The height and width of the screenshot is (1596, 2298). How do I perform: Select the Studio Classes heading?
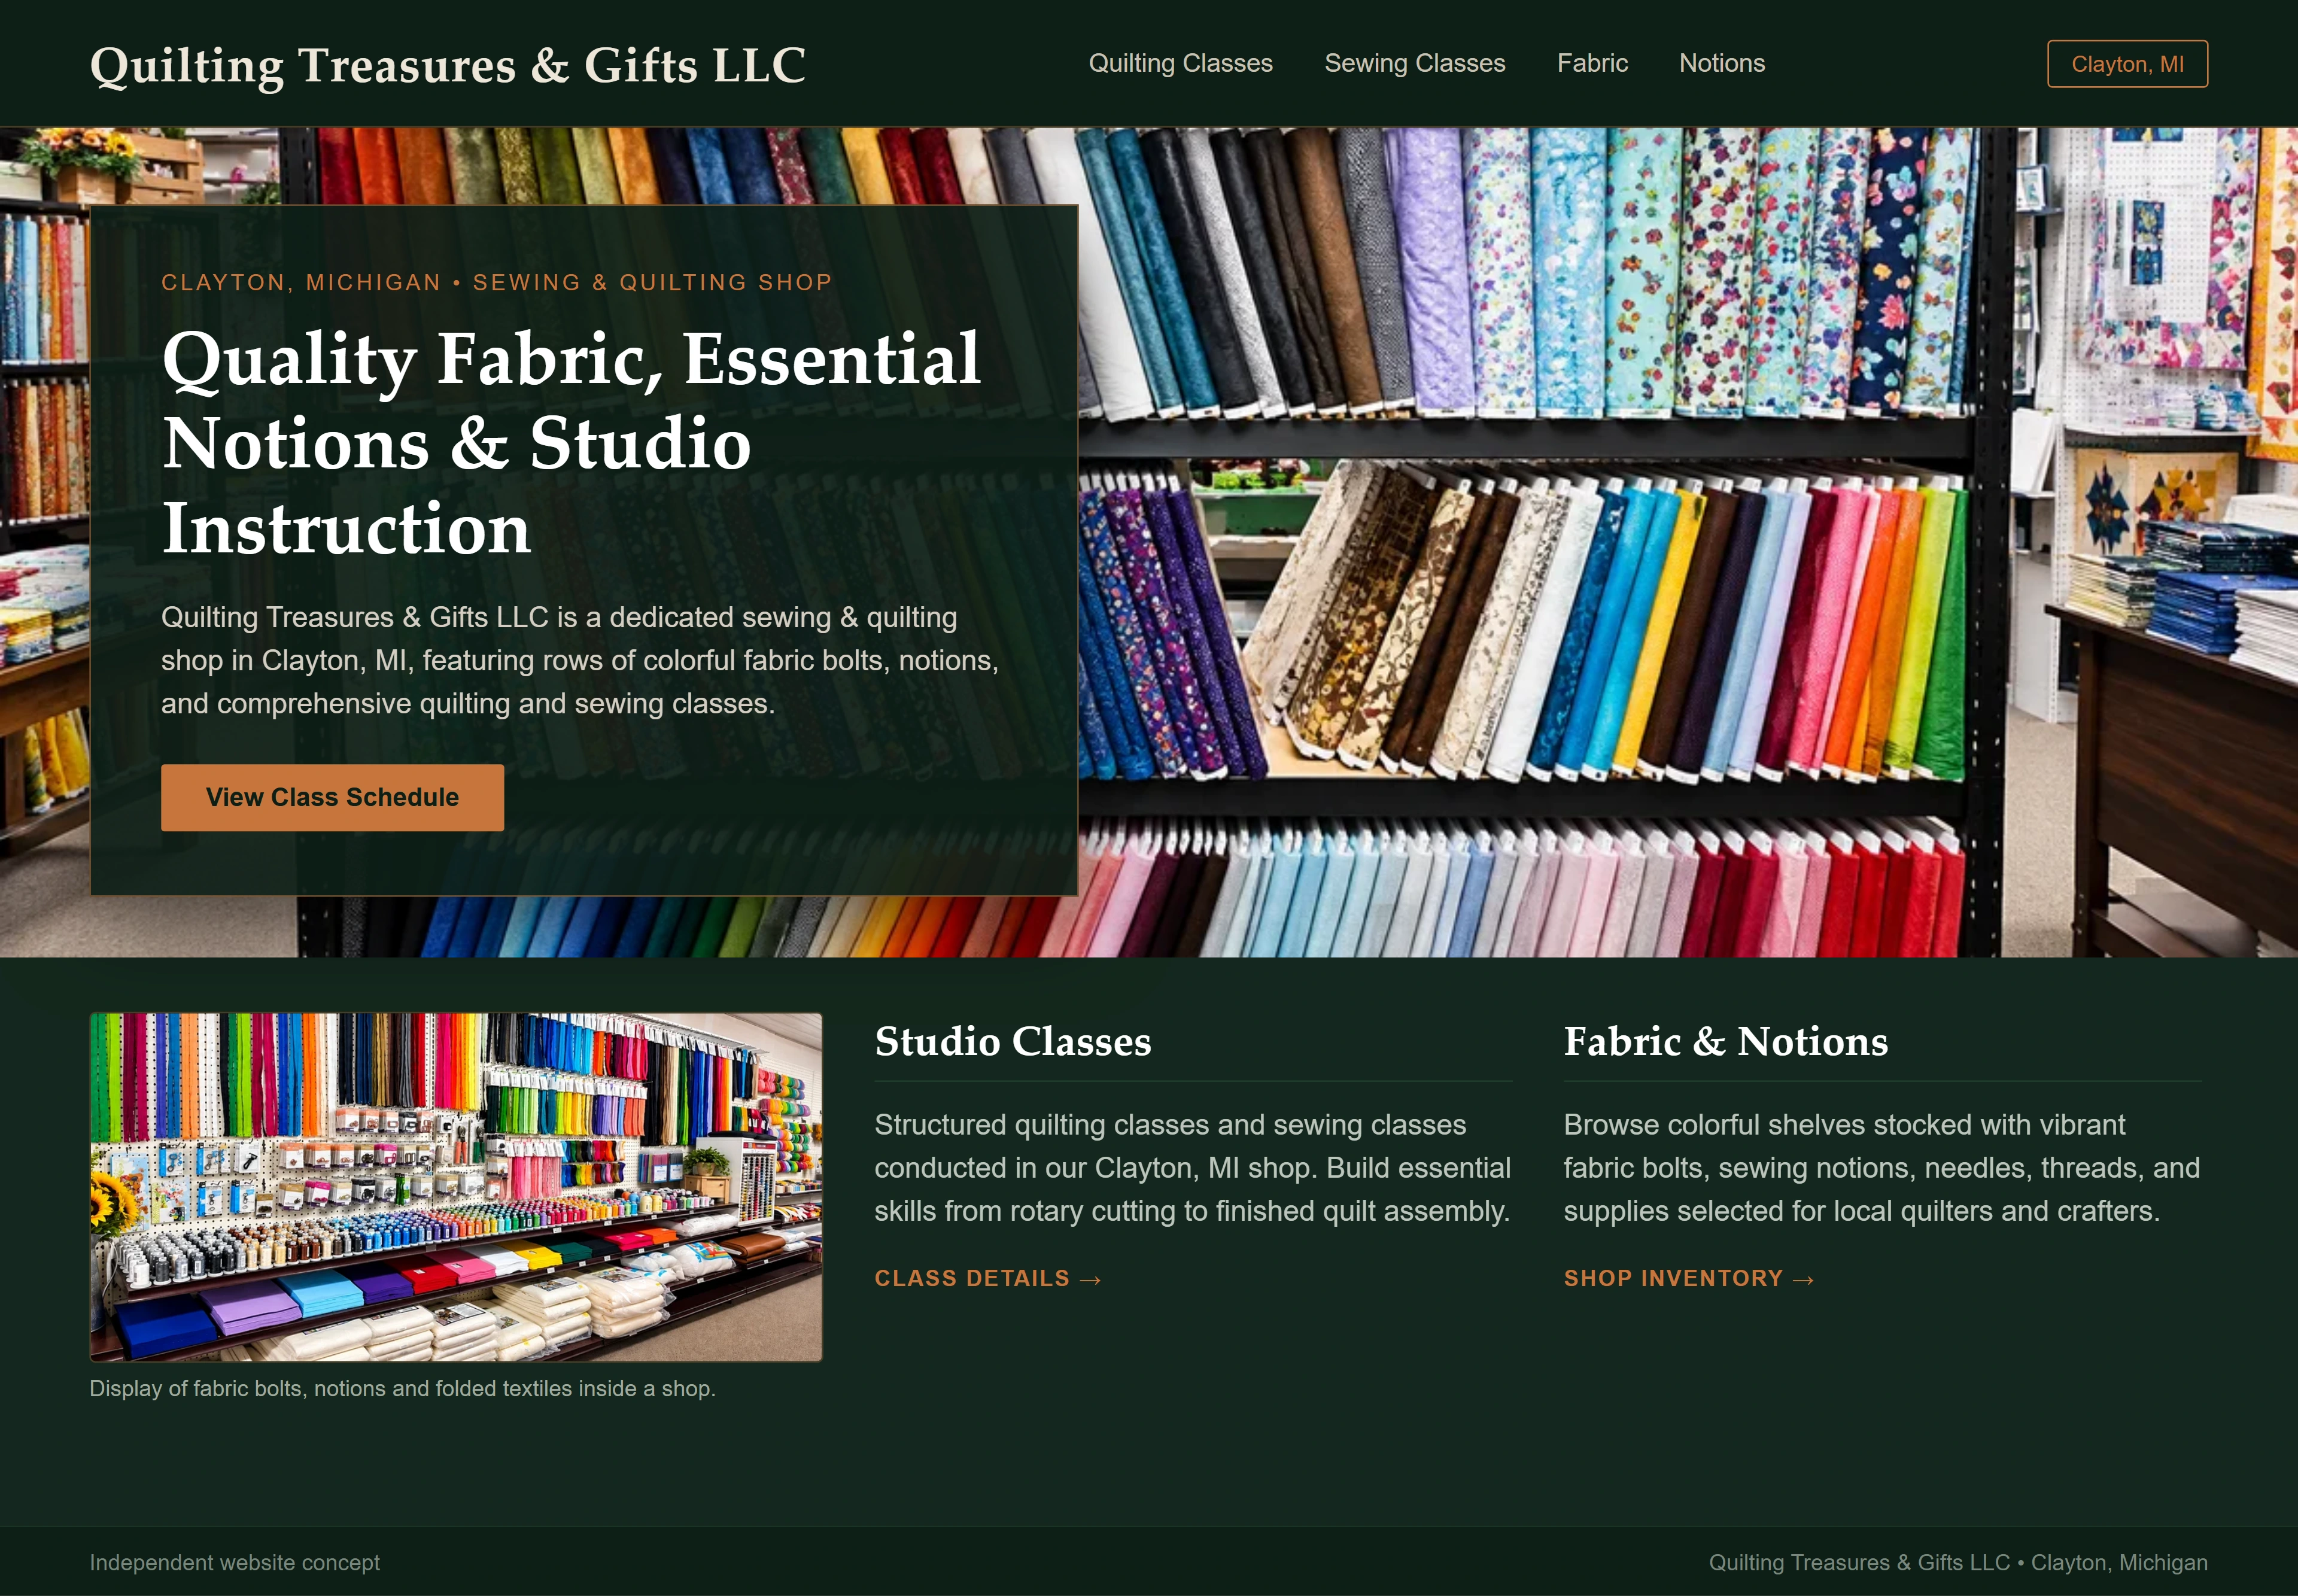pos(1012,1041)
